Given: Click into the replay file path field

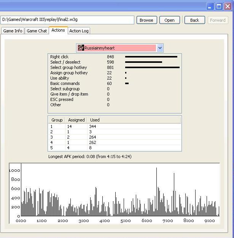Looking at the screenshot, I should pyautogui.click(x=68, y=20).
